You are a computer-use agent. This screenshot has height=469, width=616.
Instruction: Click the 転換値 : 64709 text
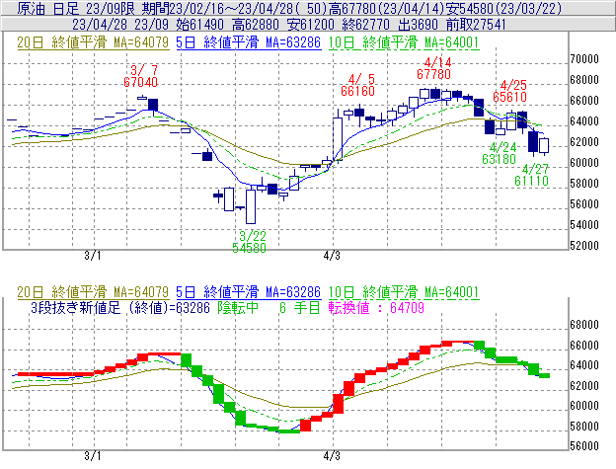click(x=376, y=307)
